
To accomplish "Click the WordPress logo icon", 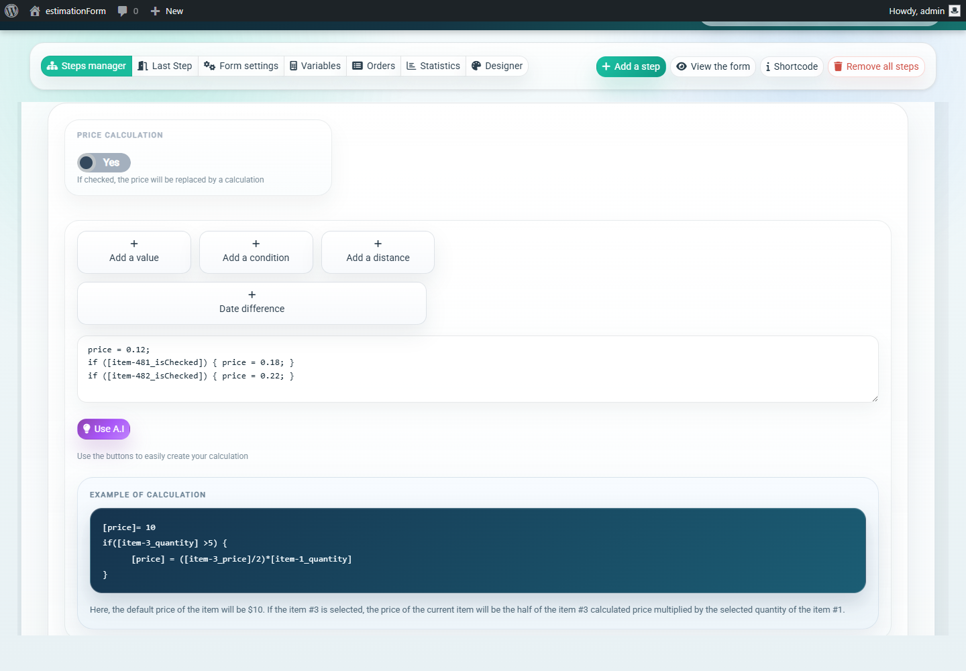I will [11, 11].
